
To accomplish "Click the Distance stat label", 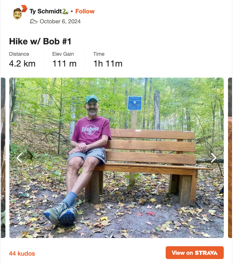I will (x=19, y=54).
